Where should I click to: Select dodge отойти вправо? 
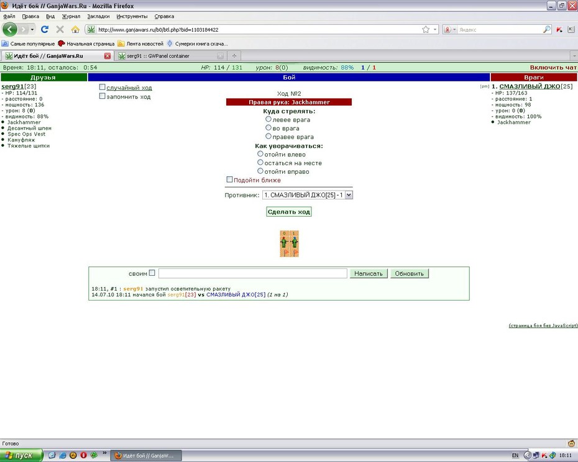(x=260, y=171)
